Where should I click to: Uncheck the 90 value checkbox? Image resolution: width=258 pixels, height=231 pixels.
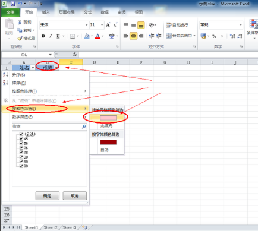pyautogui.click(x=21, y=166)
